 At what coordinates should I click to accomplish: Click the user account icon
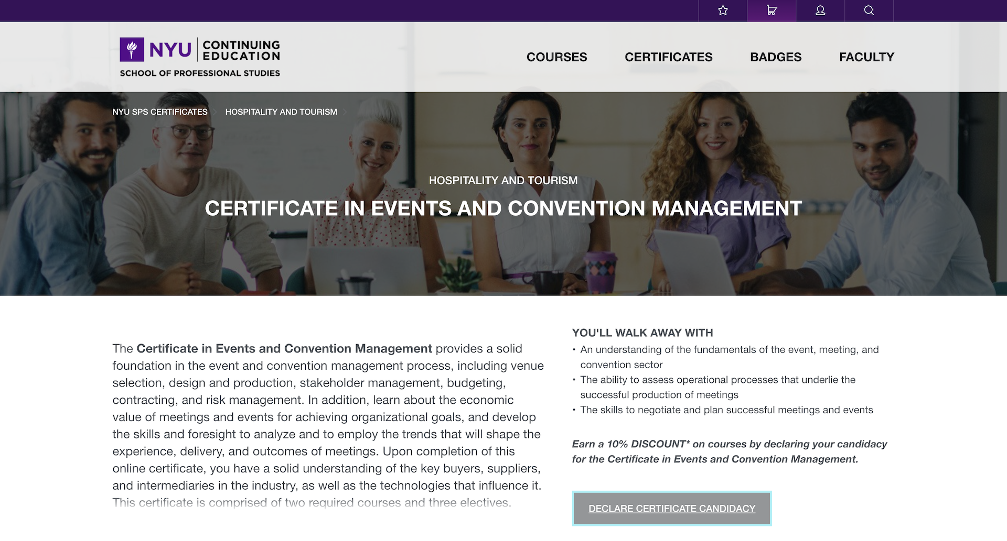point(820,10)
